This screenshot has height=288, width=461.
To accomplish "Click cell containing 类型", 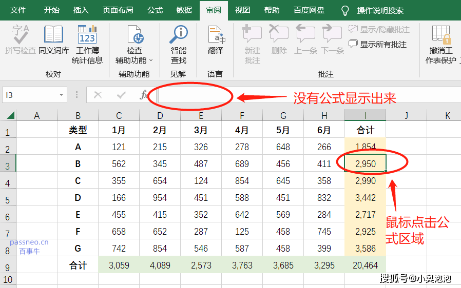I will 78,130.
